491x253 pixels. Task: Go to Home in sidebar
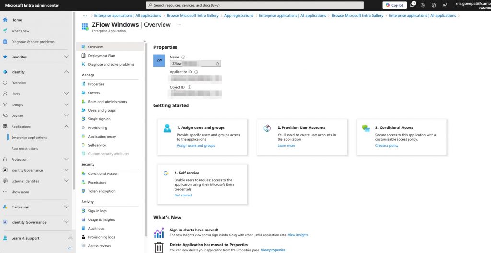(x=17, y=20)
